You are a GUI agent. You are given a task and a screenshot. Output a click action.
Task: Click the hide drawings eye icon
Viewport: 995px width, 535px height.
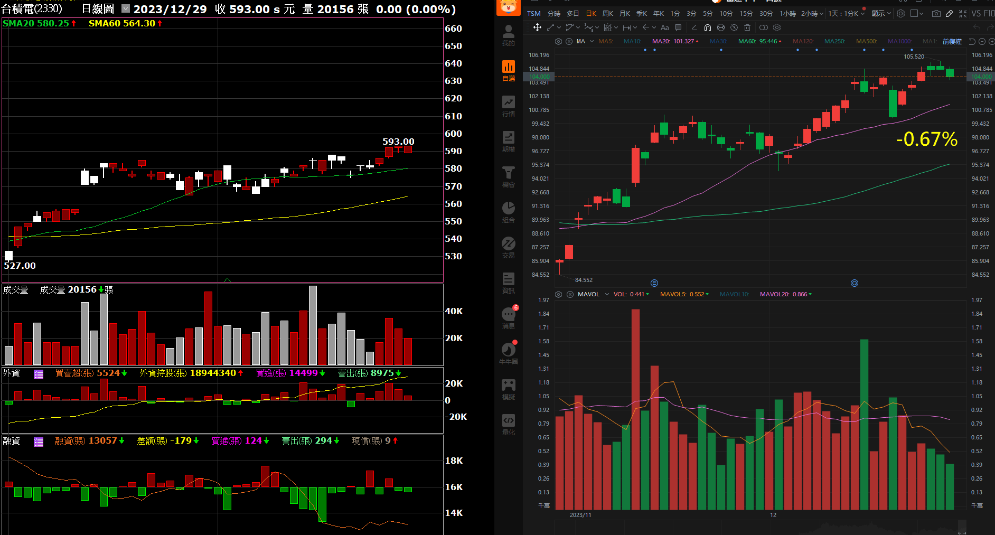click(x=734, y=27)
